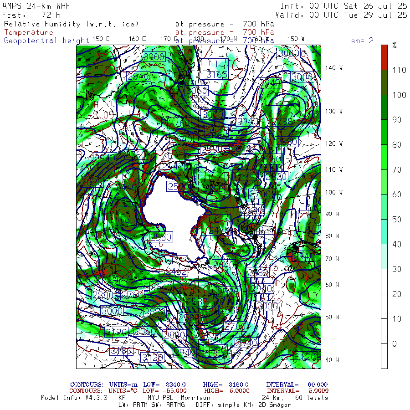Image resolution: width=410 pixels, height=410 pixels.
Task: Click the bright green colorbar segment between 70 and 80
Action: [x=384, y=157]
